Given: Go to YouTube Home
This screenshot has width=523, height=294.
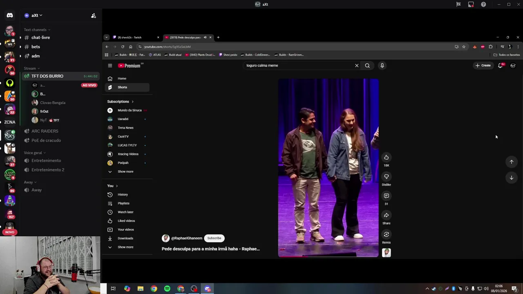Looking at the screenshot, I should (x=127, y=78).
